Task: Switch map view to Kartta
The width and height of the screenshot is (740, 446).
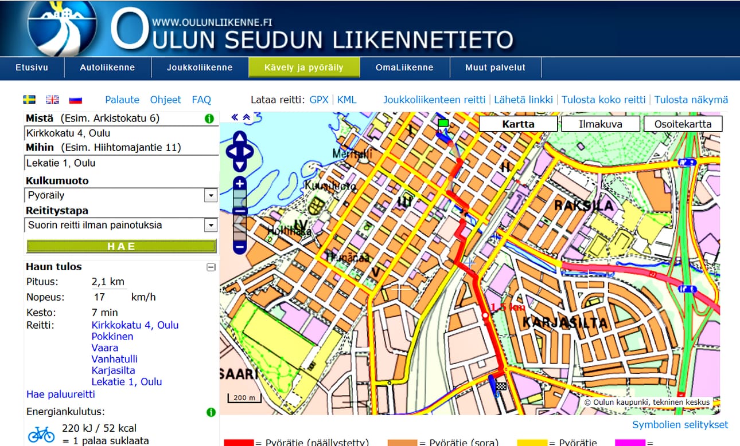Action: point(518,124)
